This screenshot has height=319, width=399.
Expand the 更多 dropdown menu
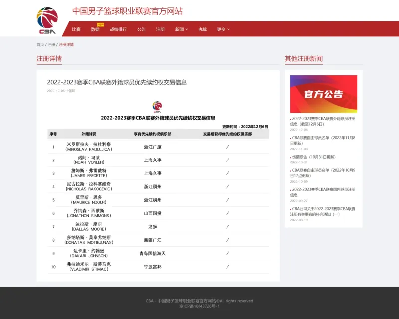pyautogui.click(x=223, y=29)
